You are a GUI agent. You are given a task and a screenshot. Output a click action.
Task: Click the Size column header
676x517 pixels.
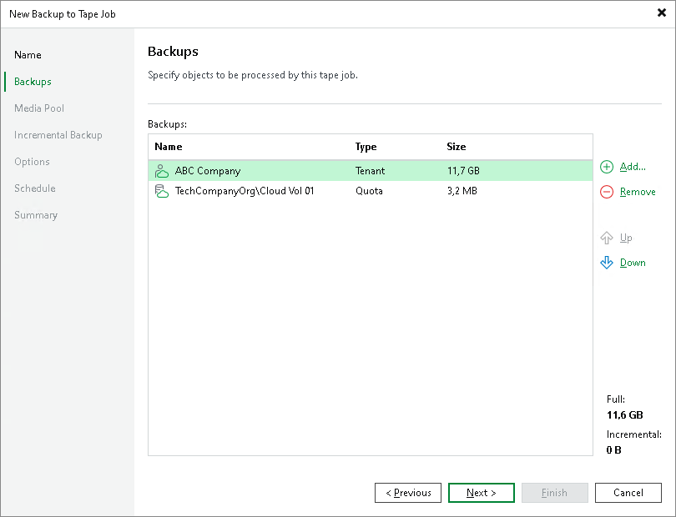click(457, 147)
